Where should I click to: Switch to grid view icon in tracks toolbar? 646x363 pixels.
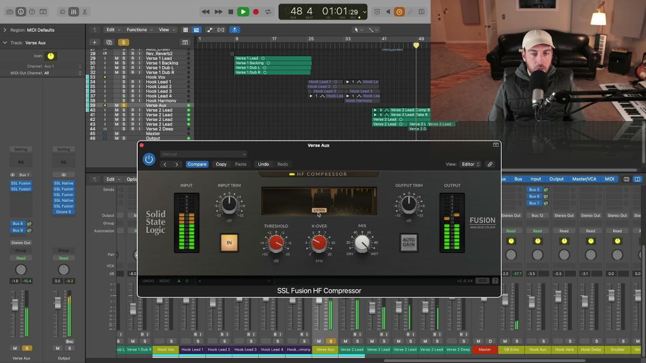coord(186,30)
